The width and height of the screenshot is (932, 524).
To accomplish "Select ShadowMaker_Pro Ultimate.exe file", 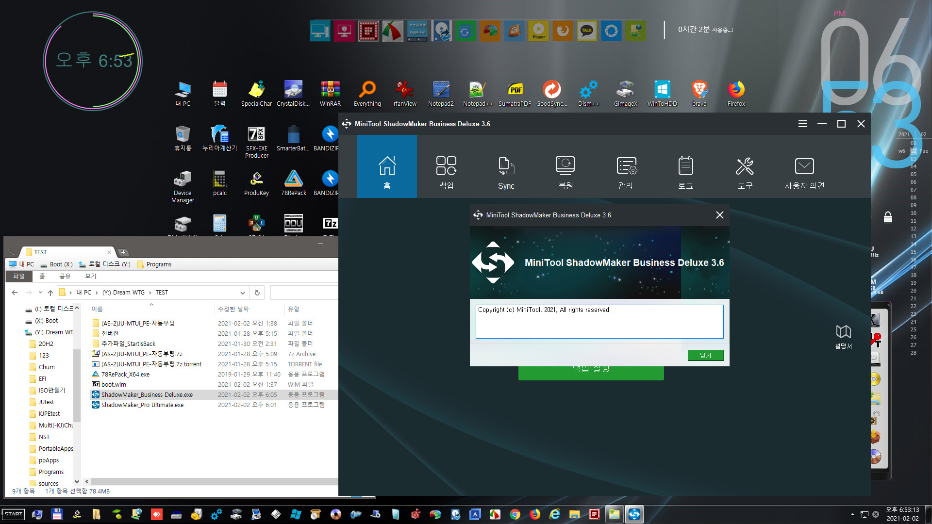I will (142, 405).
